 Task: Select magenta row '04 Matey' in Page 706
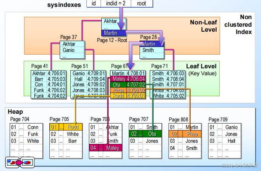tap(105, 148)
